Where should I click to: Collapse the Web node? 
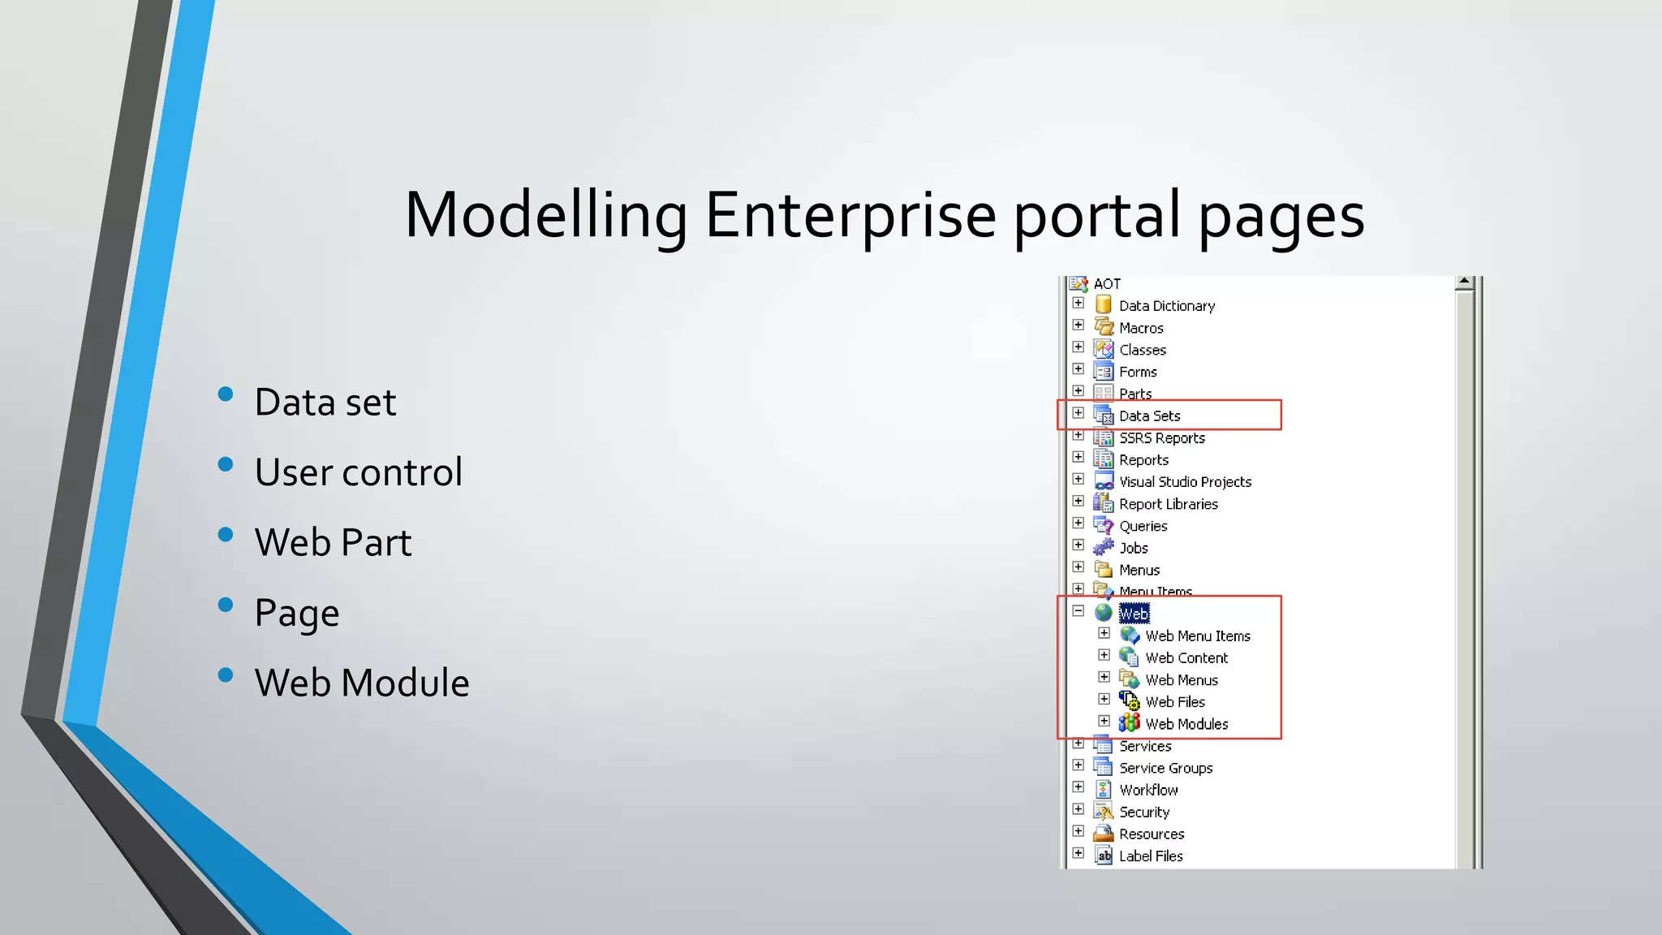click(1079, 610)
